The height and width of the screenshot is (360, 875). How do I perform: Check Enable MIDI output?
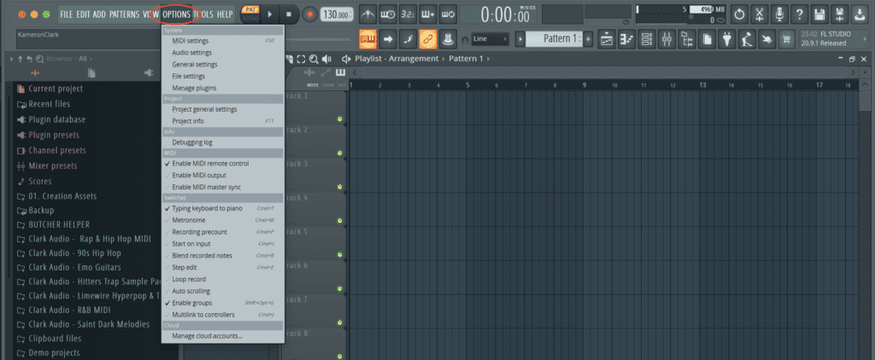point(223,175)
